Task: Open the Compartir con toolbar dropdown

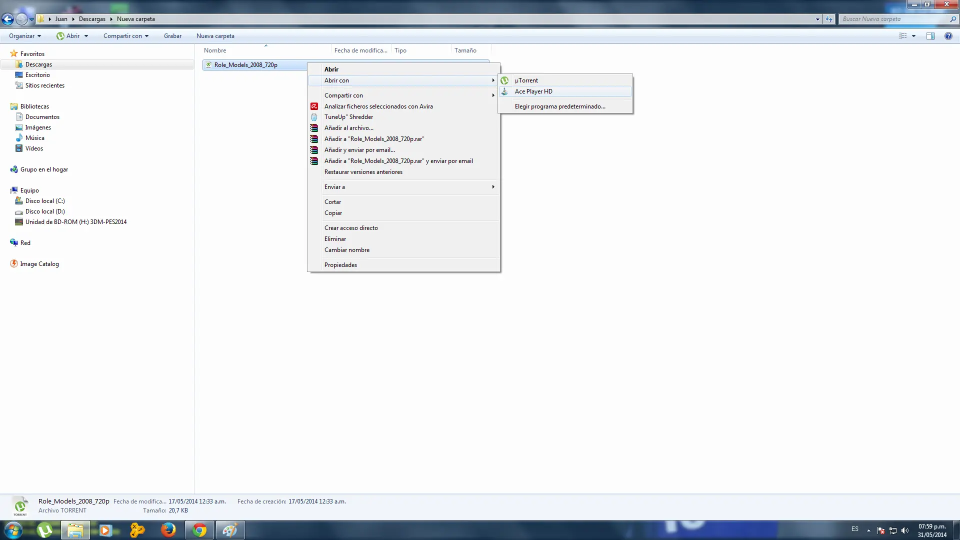Action: [126, 36]
